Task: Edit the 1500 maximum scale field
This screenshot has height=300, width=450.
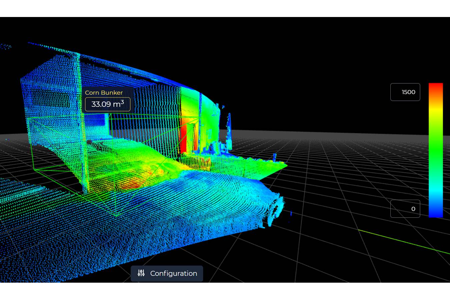Action: pos(405,92)
